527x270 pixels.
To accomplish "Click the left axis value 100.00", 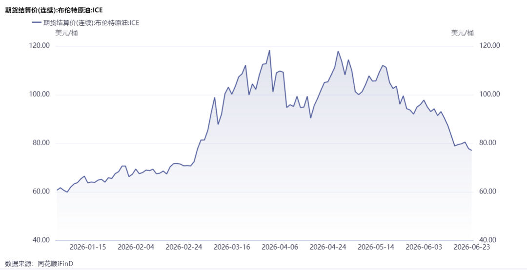I will [40, 95].
